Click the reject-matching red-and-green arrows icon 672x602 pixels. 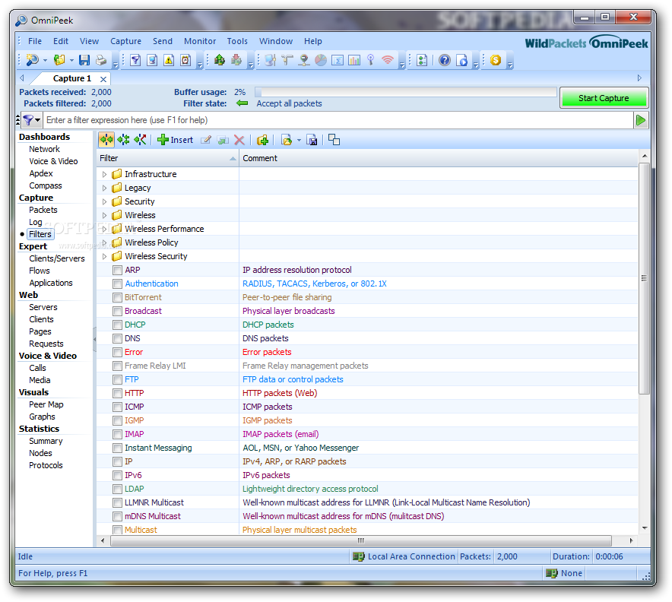(x=140, y=140)
